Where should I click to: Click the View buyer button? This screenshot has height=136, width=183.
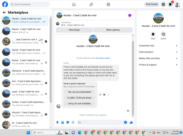[x=74, y=30]
